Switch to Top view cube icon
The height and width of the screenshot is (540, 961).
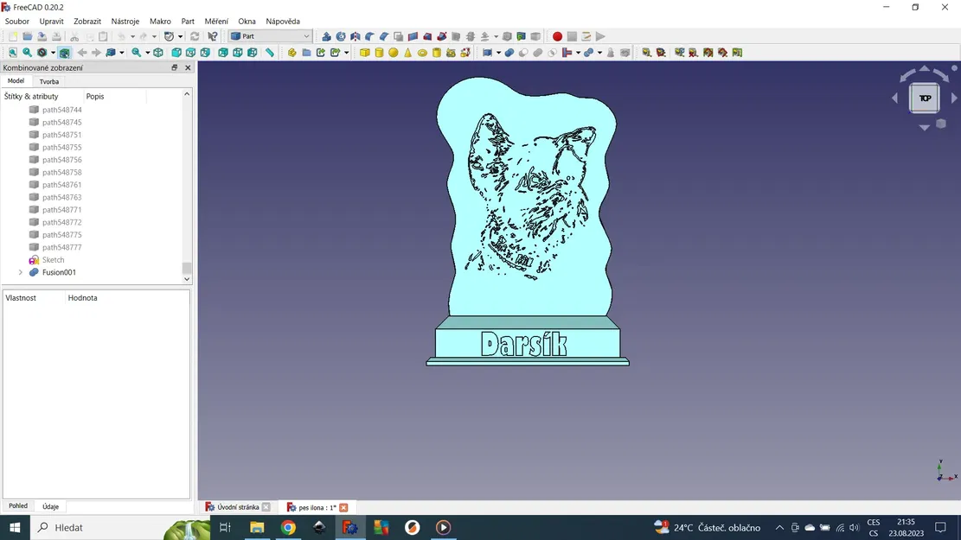click(x=190, y=53)
